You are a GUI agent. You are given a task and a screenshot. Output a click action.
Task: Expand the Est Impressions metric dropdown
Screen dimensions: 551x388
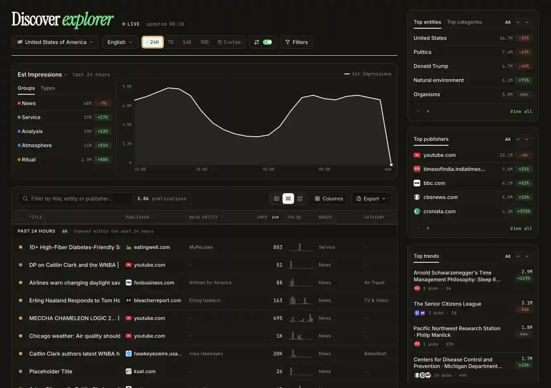pyautogui.click(x=42, y=75)
